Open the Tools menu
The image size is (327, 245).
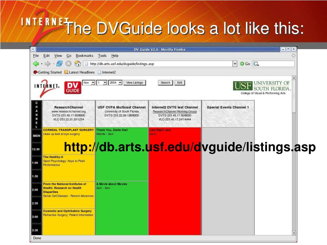pos(102,56)
